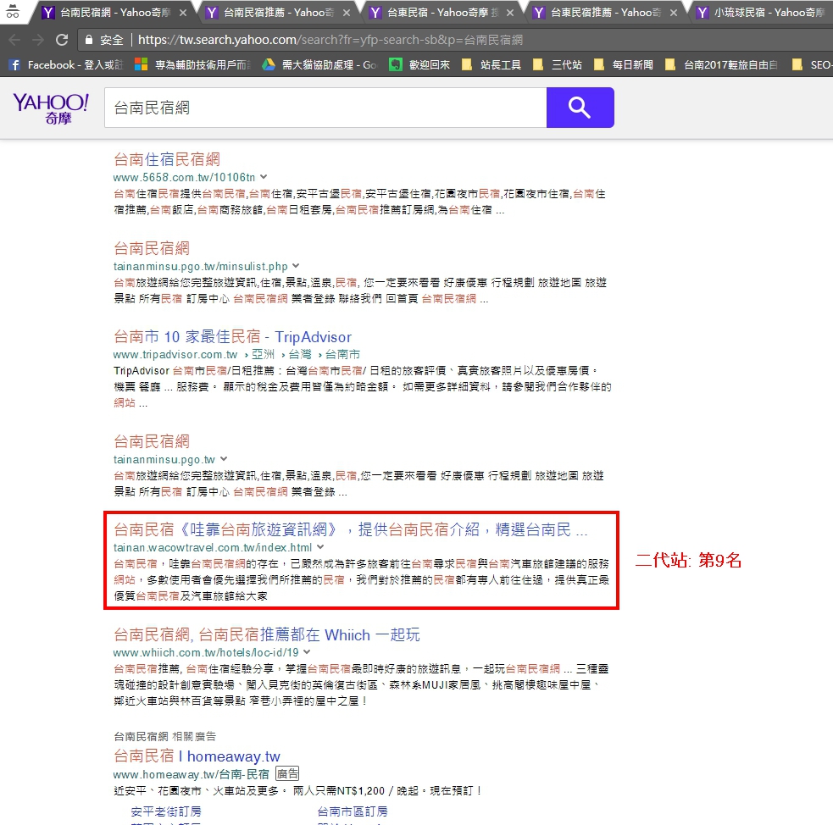The image size is (833, 825).
Task: Open the 三代站 bookmark folder
Action: coord(558,64)
